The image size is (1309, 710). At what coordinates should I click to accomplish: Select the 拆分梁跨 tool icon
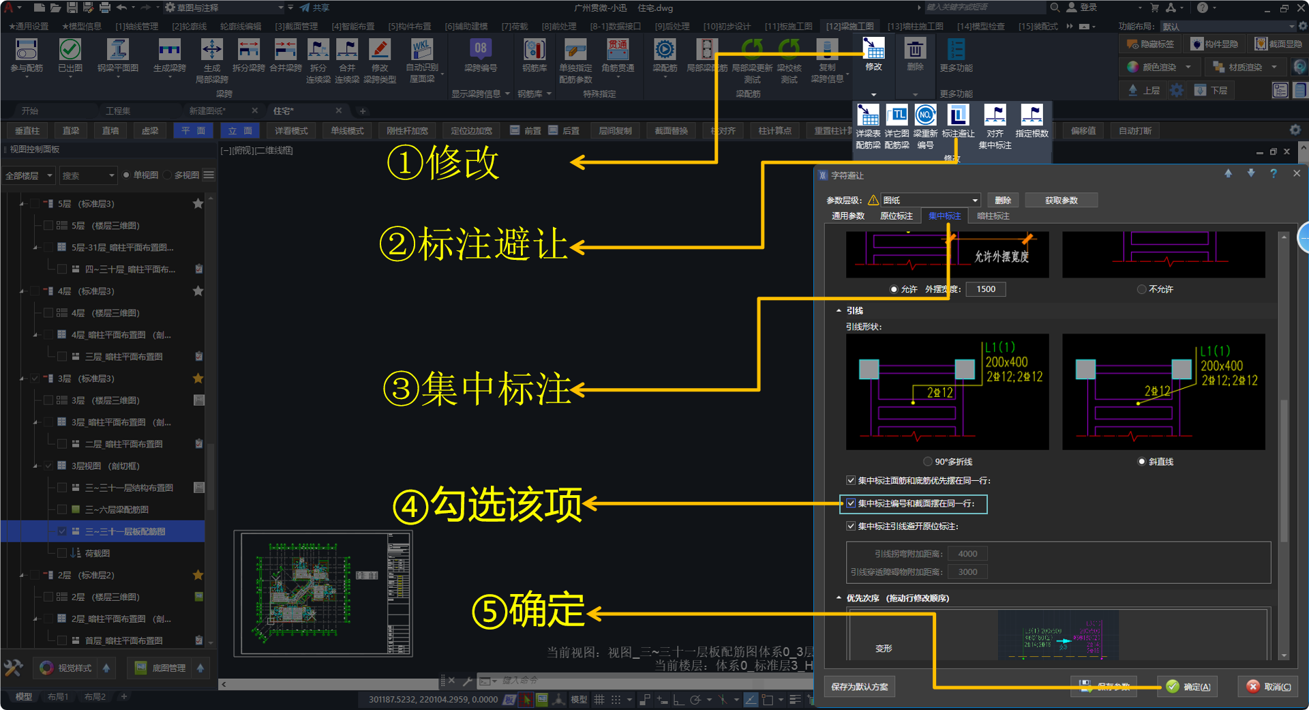click(248, 50)
